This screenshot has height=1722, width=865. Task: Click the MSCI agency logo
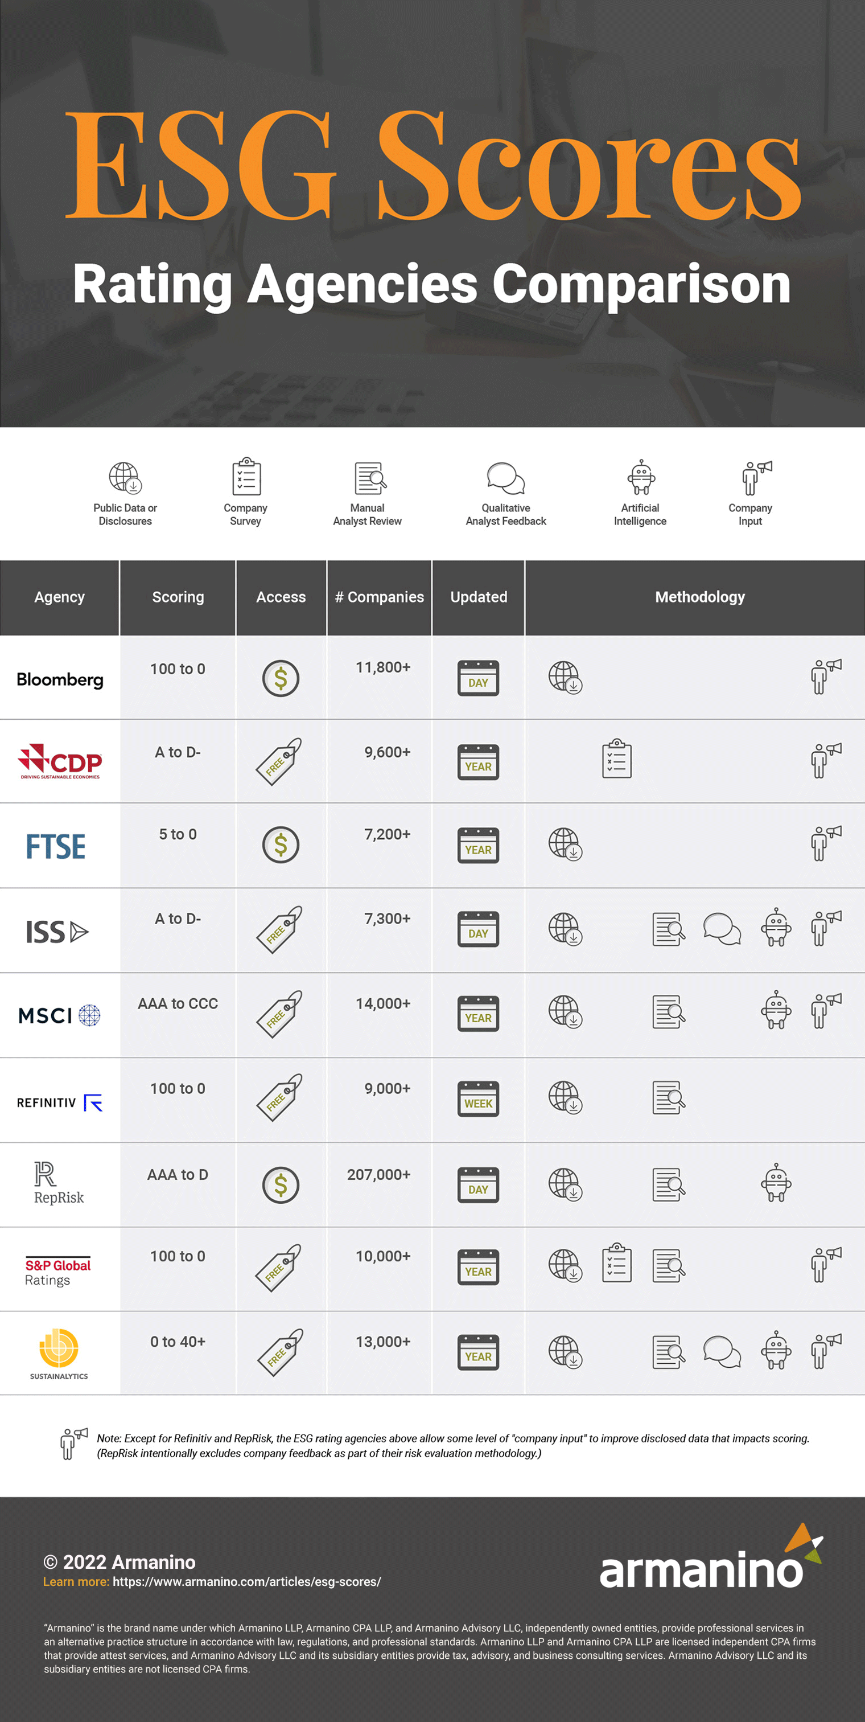coord(59,1015)
